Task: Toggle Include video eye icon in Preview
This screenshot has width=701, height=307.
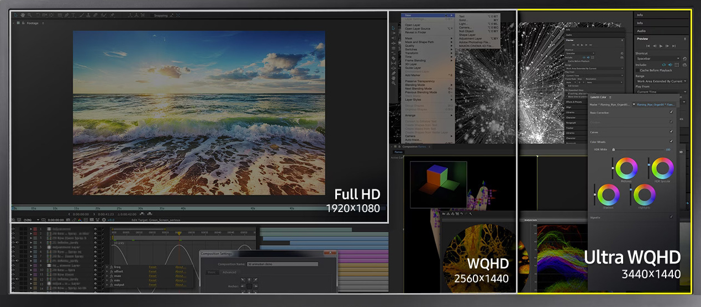Action: point(664,65)
